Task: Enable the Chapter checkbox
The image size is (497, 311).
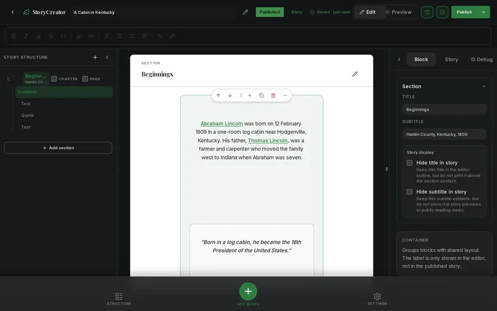Action: coord(54,78)
